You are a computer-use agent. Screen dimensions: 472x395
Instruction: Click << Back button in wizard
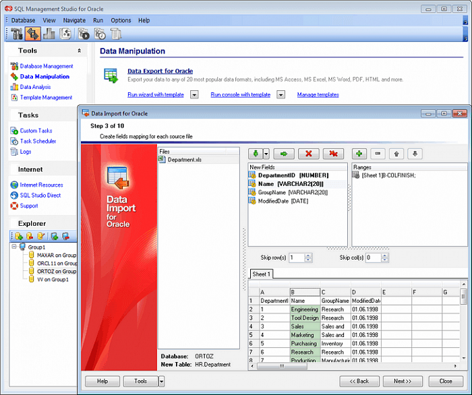(x=359, y=381)
